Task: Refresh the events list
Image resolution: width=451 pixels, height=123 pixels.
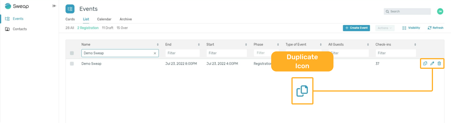Action: click(435, 28)
